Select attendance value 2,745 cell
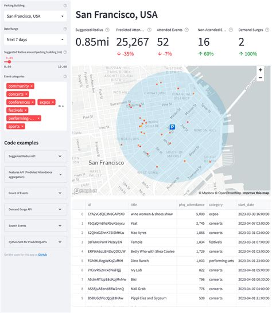 (x=192, y=224)
